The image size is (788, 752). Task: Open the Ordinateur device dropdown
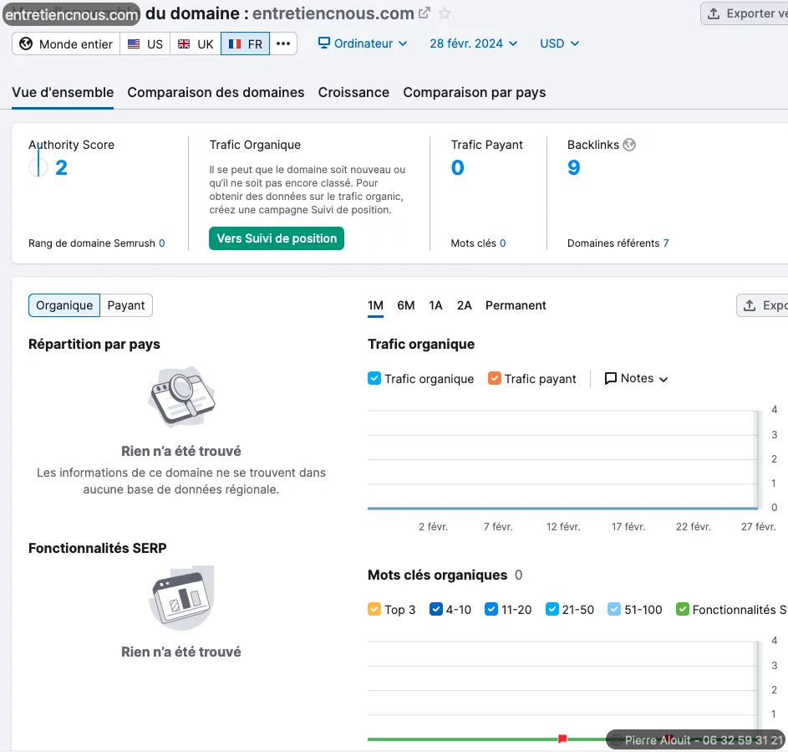pyautogui.click(x=363, y=43)
